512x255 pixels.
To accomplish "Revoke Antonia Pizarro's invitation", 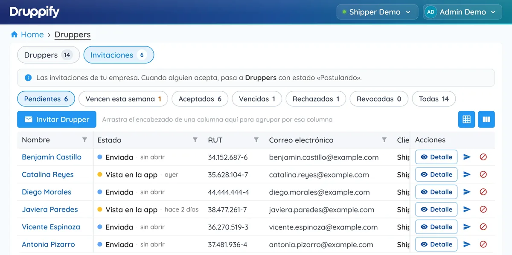I will 483,244.
